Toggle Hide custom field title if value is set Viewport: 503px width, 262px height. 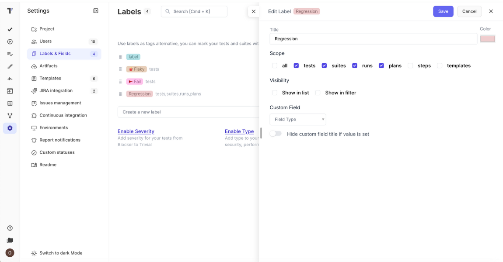[276, 134]
